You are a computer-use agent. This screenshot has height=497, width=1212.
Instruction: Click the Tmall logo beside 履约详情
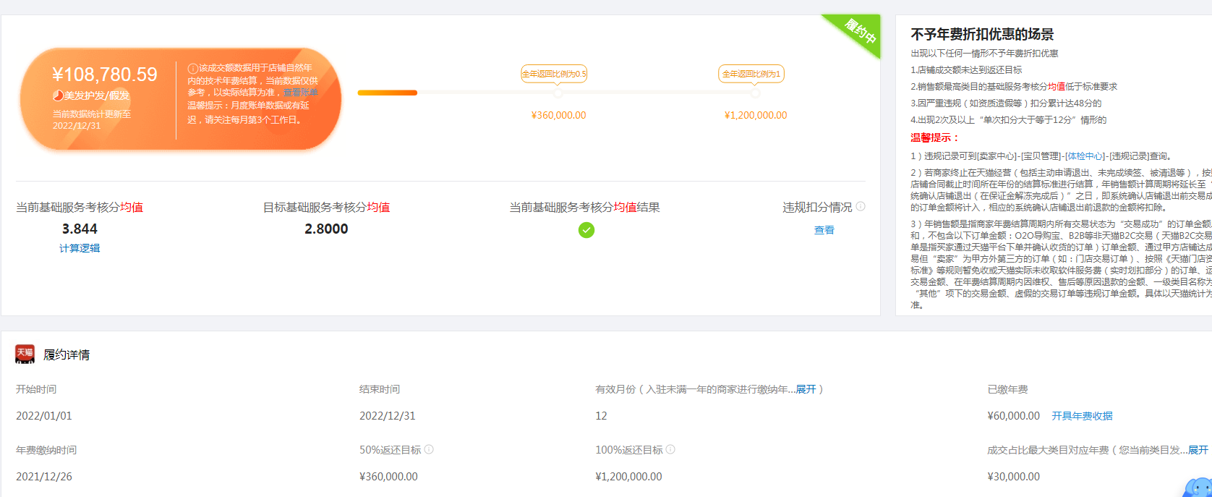(25, 354)
